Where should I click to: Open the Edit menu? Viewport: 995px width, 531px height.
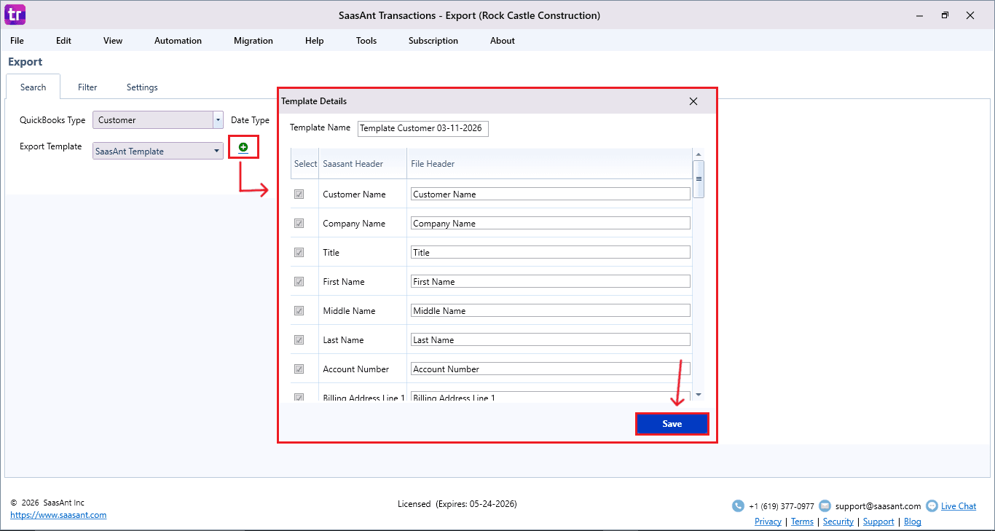(64, 41)
